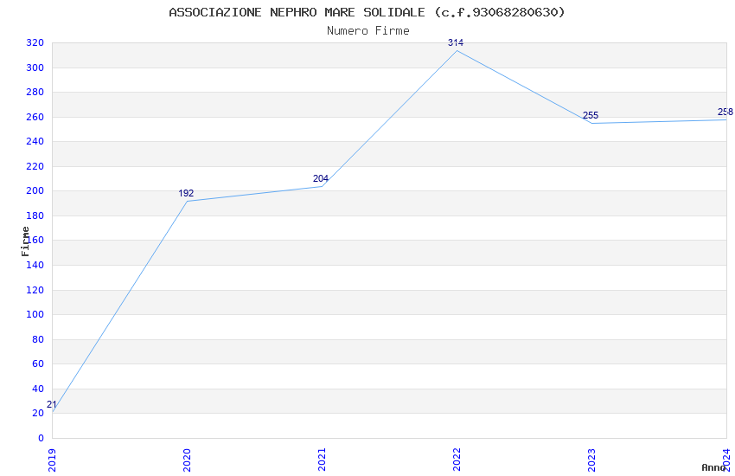Click the y-axis tick 140
Screen dimensions: 735x476
pos(35,265)
